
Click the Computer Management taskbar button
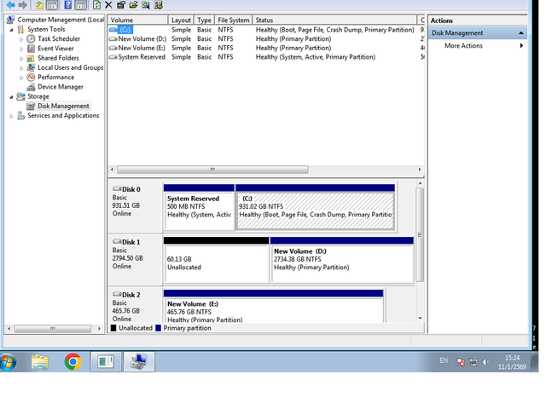[x=139, y=361]
